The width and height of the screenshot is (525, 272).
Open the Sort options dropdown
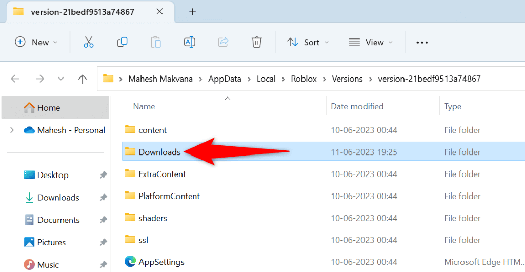tap(308, 42)
